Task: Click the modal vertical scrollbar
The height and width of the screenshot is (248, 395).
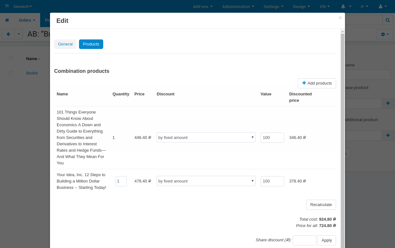Action: 342,127
